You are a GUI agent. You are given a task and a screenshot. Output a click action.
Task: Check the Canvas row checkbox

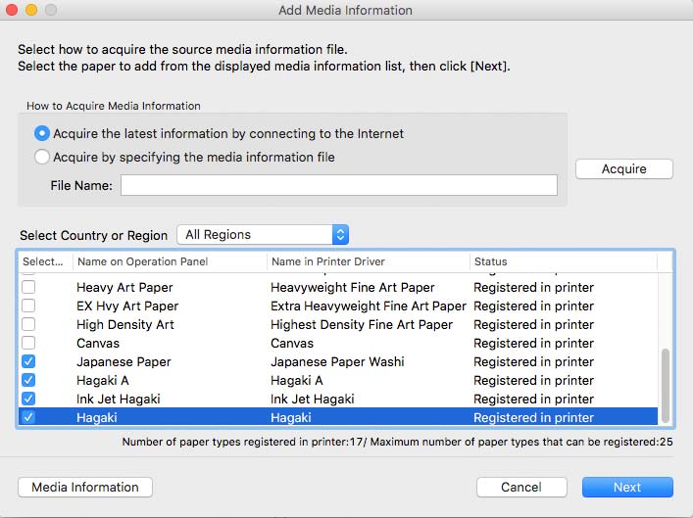coord(28,343)
